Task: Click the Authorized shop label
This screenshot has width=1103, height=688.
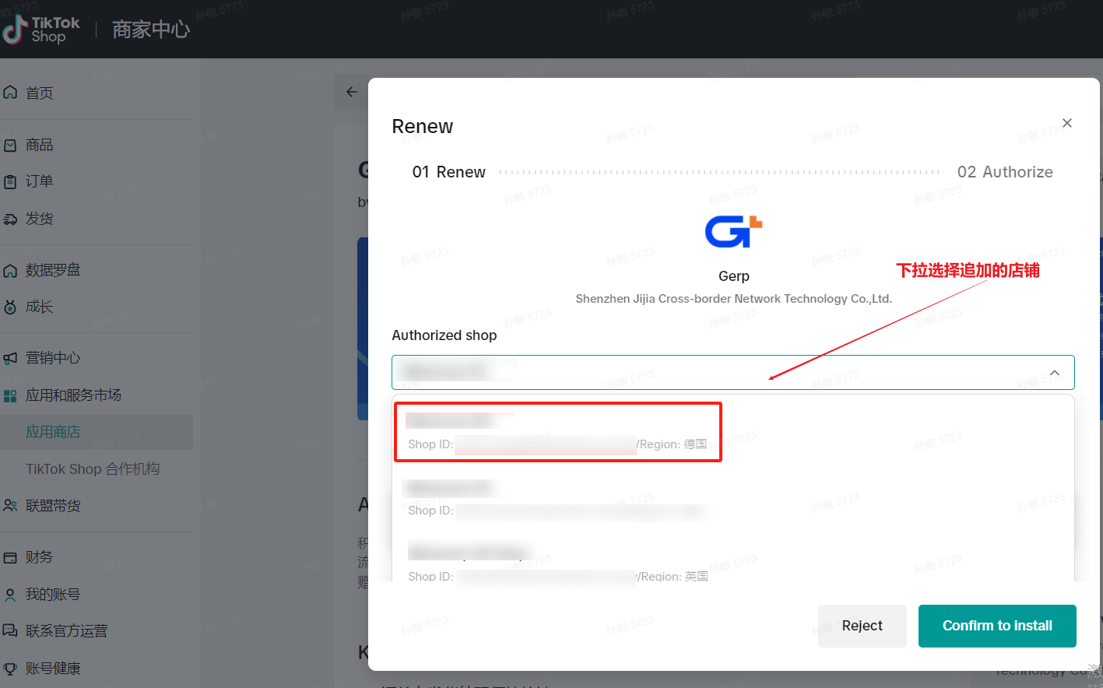Action: pyautogui.click(x=444, y=335)
